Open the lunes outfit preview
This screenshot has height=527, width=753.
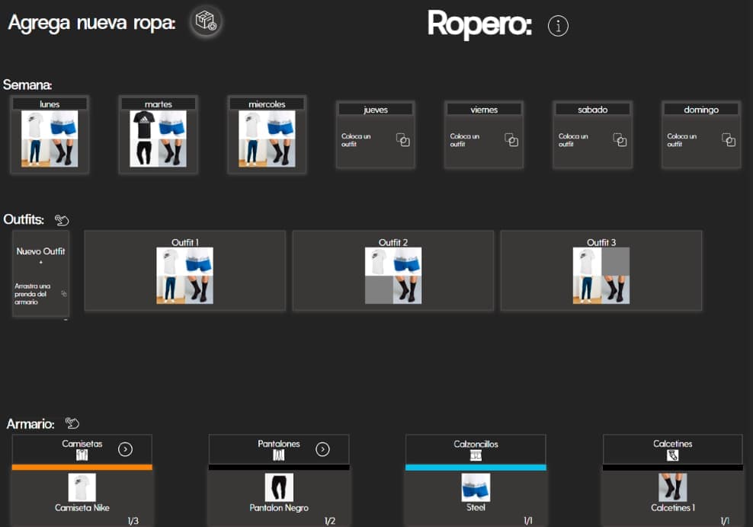click(50, 139)
